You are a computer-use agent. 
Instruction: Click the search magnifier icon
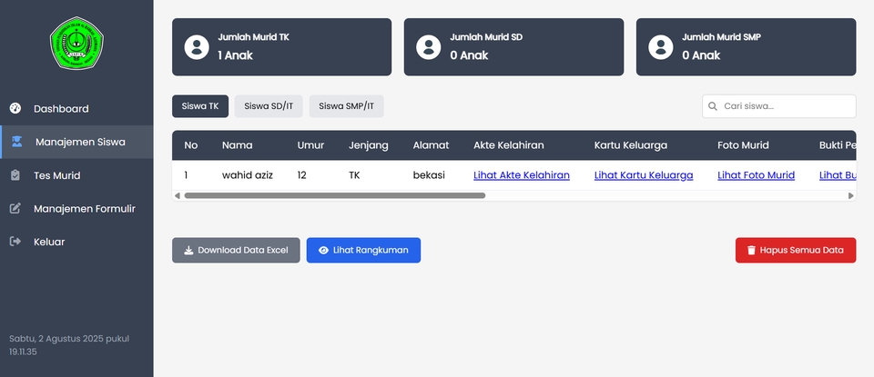712,106
